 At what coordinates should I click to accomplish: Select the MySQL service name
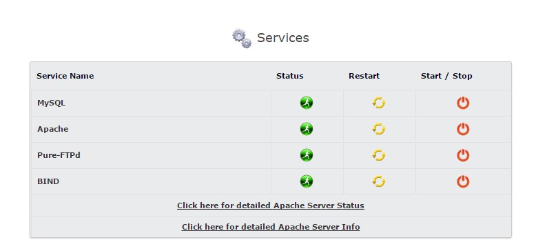coord(51,103)
